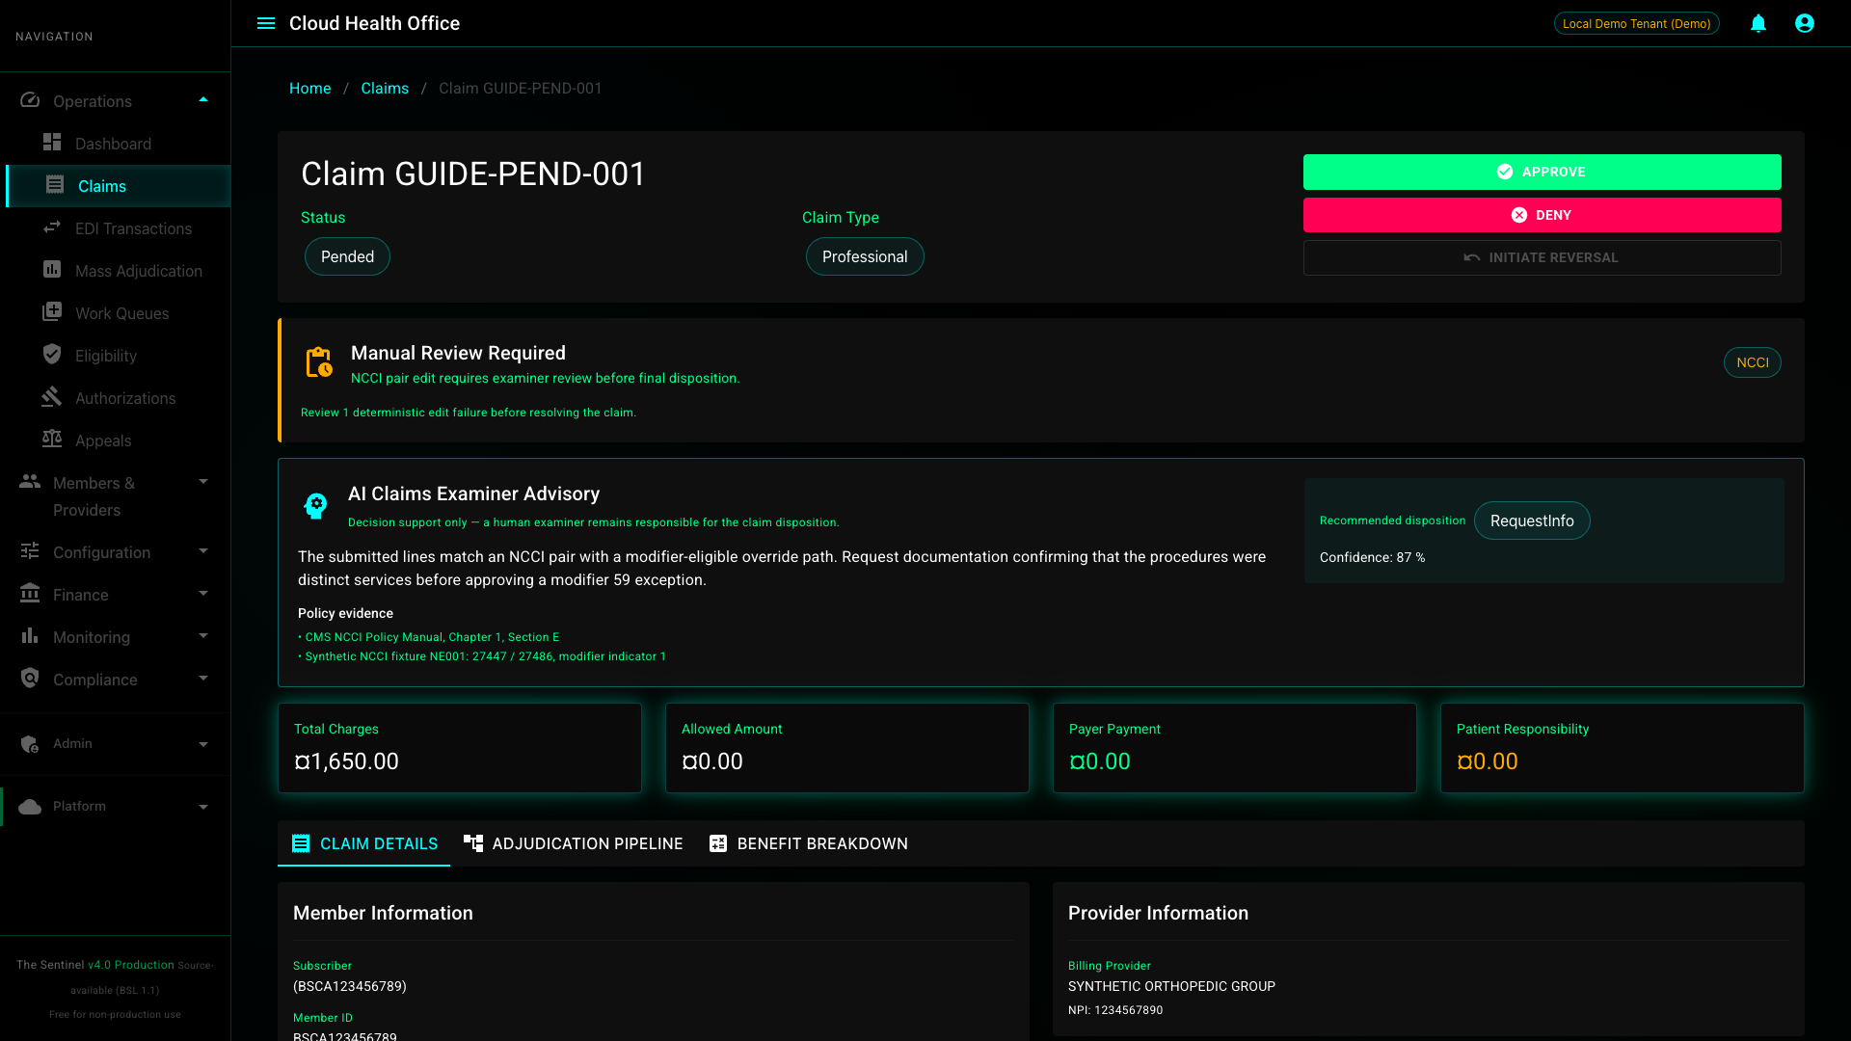The image size is (1851, 1041).
Task: Open Appeals page
Action: pyautogui.click(x=118, y=440)
